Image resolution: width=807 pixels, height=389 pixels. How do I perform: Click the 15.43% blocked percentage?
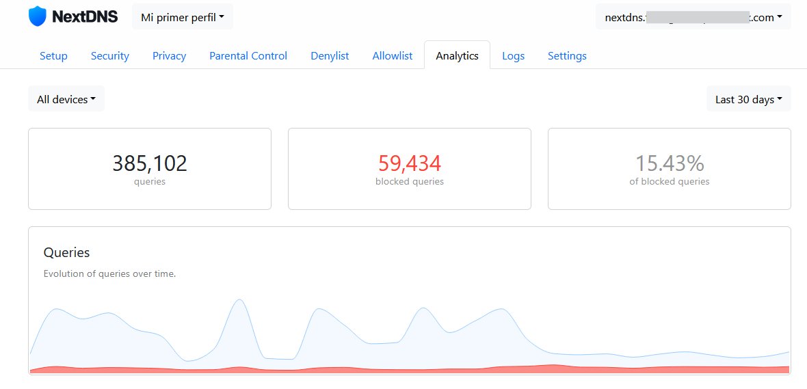pos(670,163)
